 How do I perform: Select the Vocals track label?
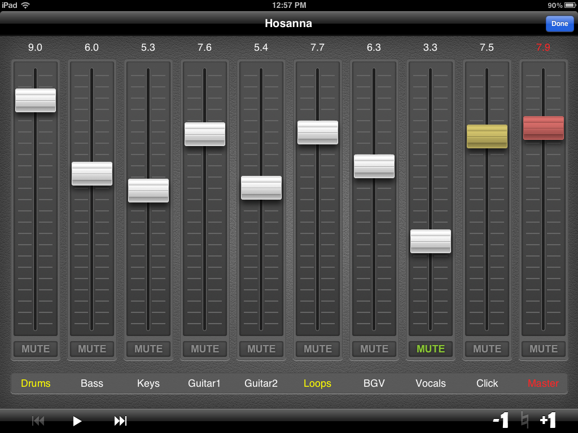(x=431, y=383)
